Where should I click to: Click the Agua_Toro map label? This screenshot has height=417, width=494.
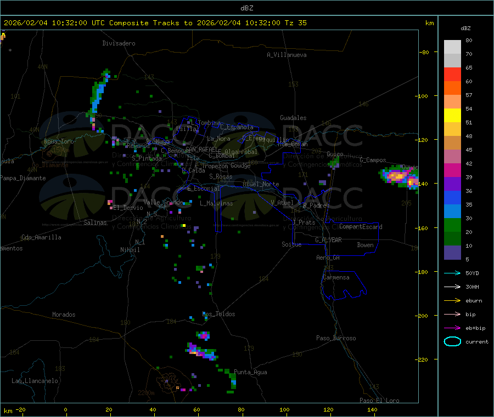coord(59,141)
